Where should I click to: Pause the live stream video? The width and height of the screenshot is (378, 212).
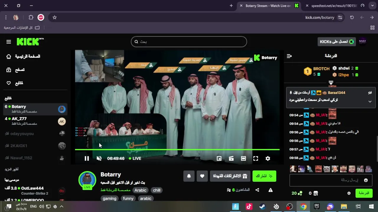point(87,158)
